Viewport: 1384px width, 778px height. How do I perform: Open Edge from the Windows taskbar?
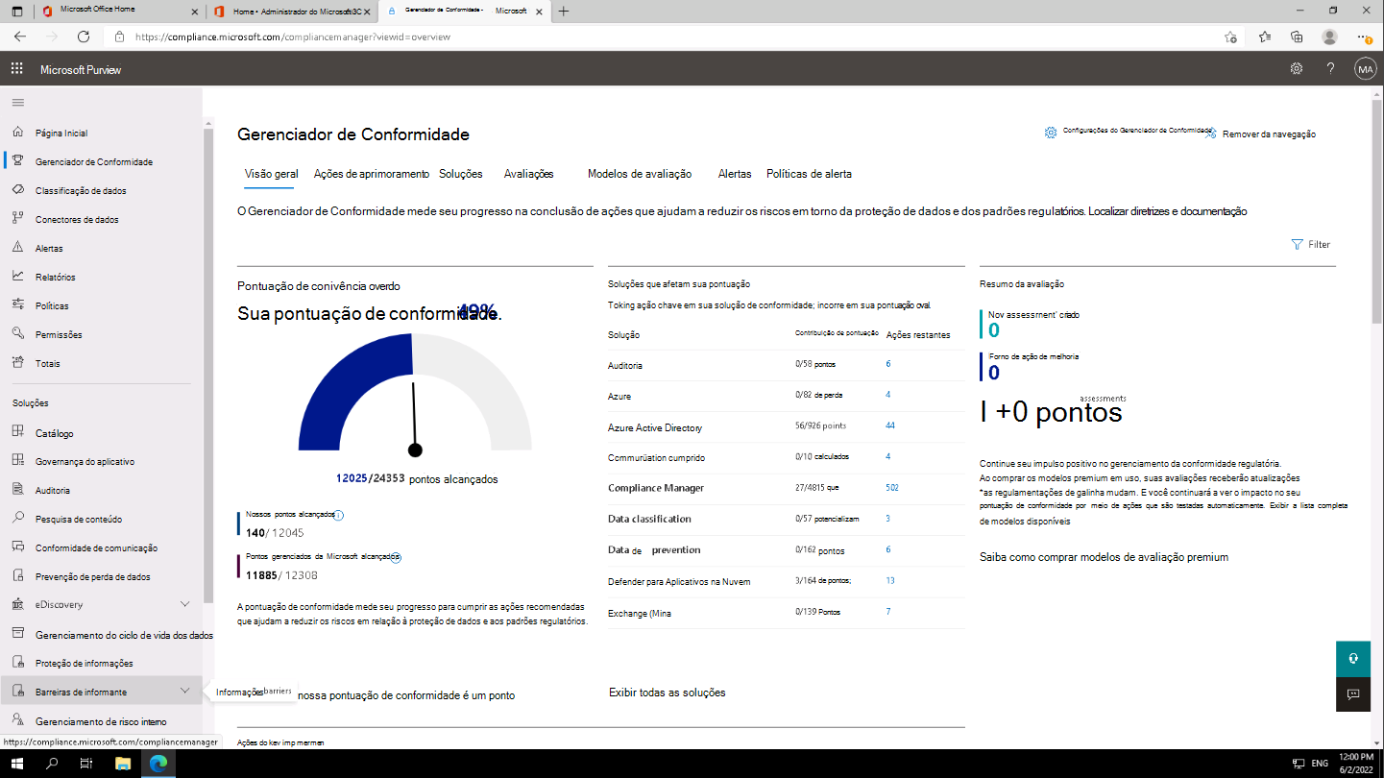[x=158, y=764]
